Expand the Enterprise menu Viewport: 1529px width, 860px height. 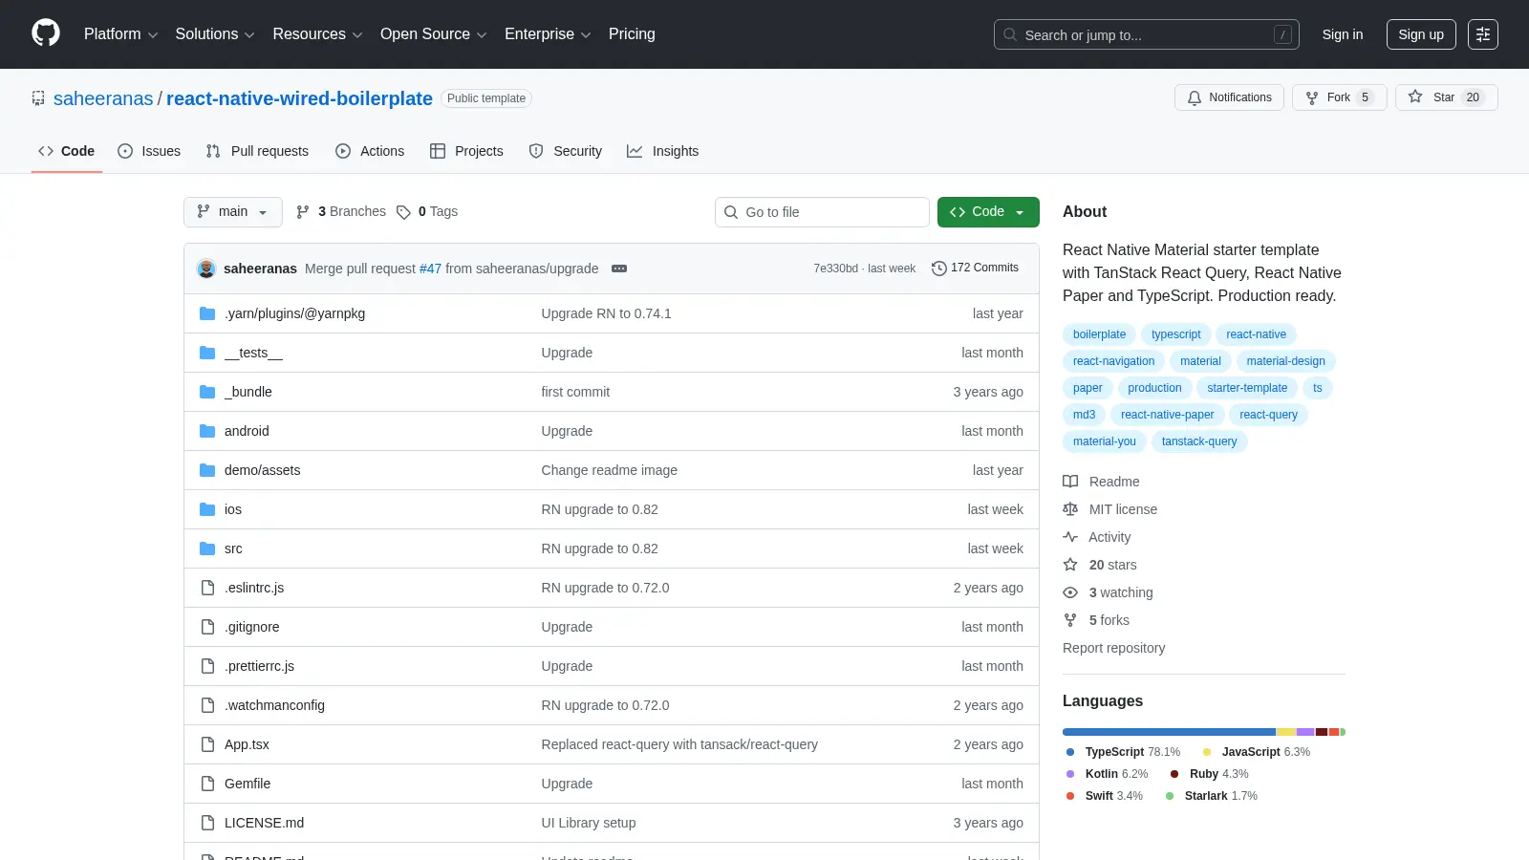548,34
